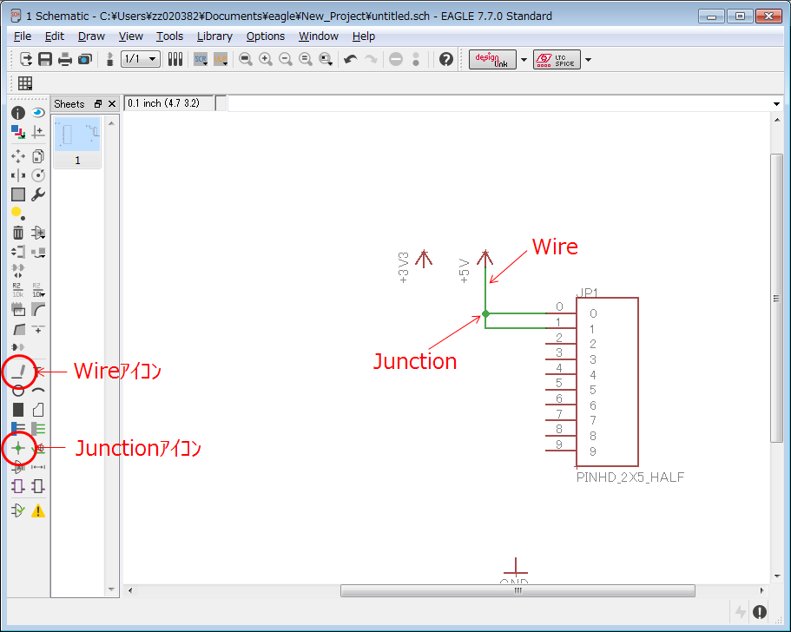This screenshot has width=791, height=632.
Task: Select the Move tool
Action: click(18, 156)
